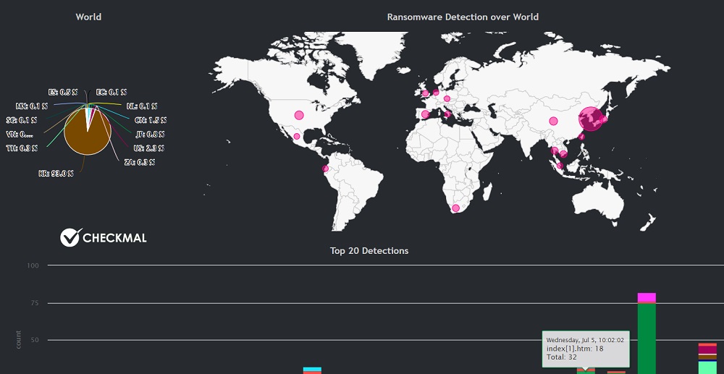Click the JP: 0.8 % pie label
724x374 pixels.
(x=150, y=134)
